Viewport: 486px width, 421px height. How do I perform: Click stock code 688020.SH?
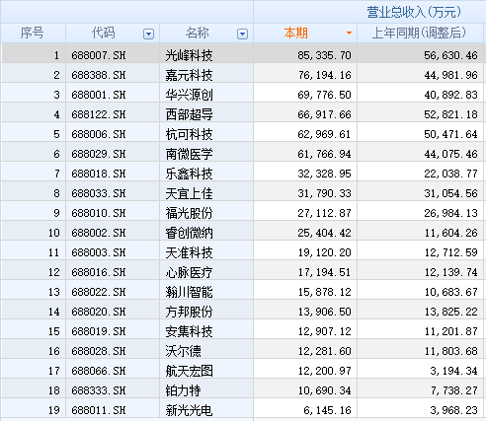pos(99,312)
